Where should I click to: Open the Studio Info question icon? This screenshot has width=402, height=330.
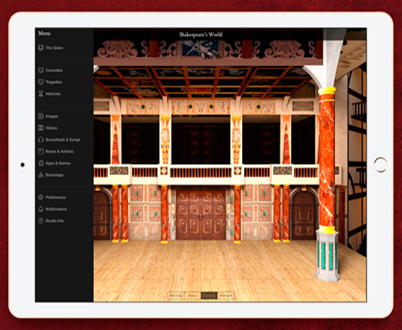tap(41, 220)
